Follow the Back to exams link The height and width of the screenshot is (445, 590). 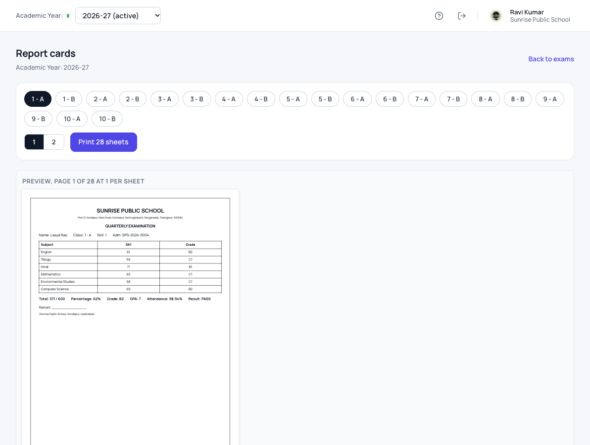click(x=551, y=59)
